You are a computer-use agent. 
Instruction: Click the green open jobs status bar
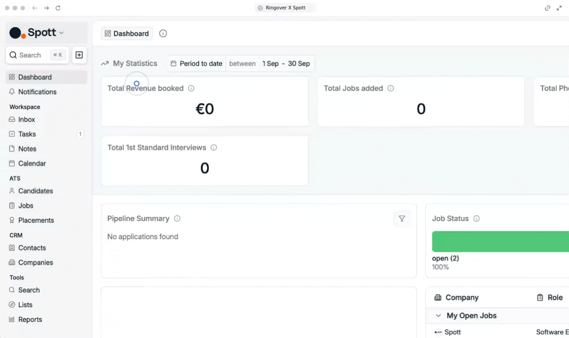(500, 242)
